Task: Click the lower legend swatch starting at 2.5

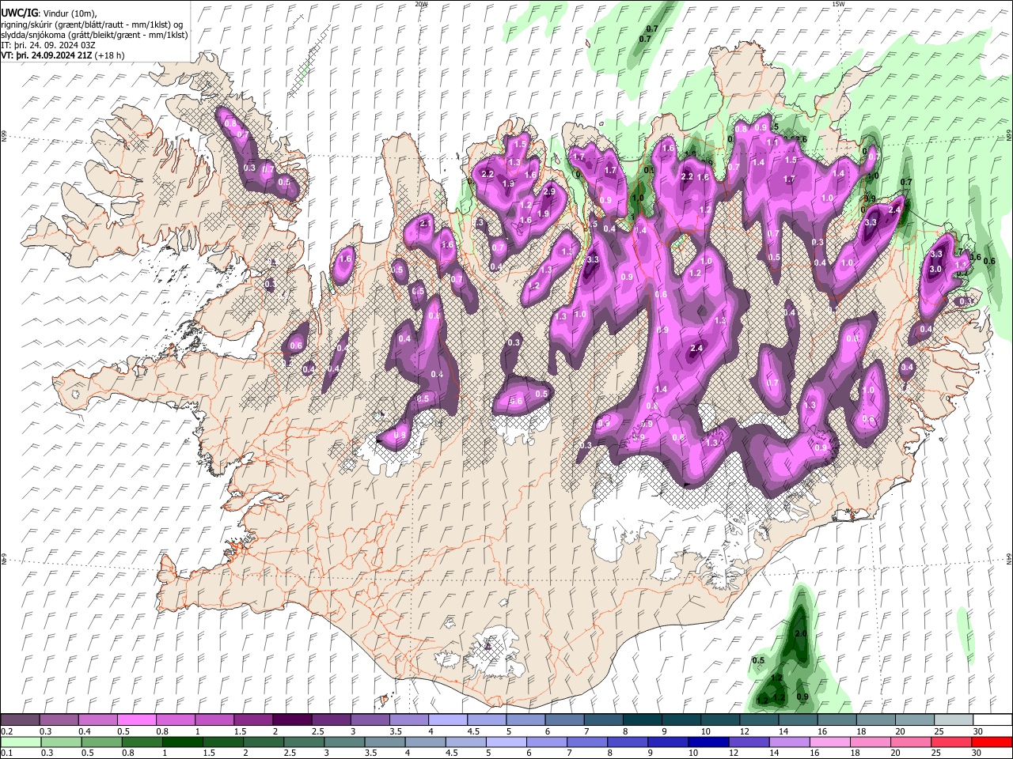Action: [x=305, y=742]
